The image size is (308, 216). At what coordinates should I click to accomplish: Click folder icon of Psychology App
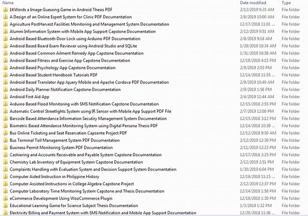(5, 68)
